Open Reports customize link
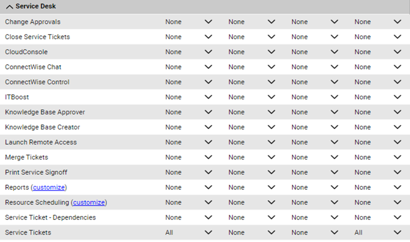This screenshot has height=242, width=410. tap(49, 188)
